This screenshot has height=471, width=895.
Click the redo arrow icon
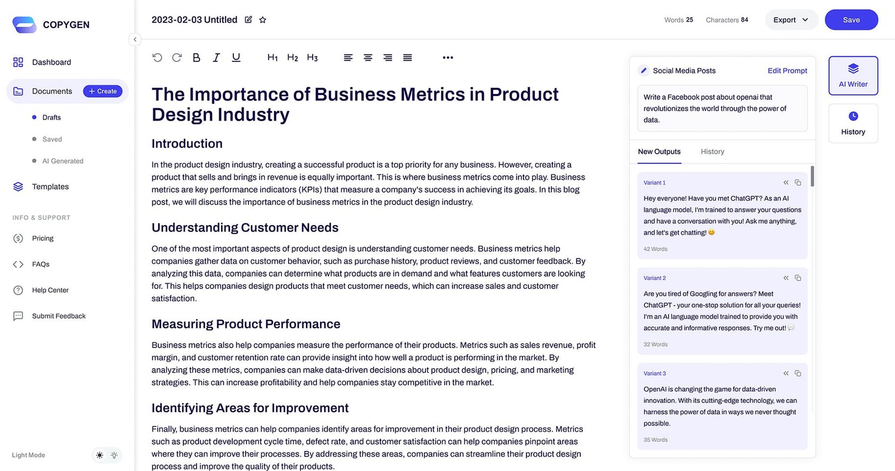click(177, 58)
